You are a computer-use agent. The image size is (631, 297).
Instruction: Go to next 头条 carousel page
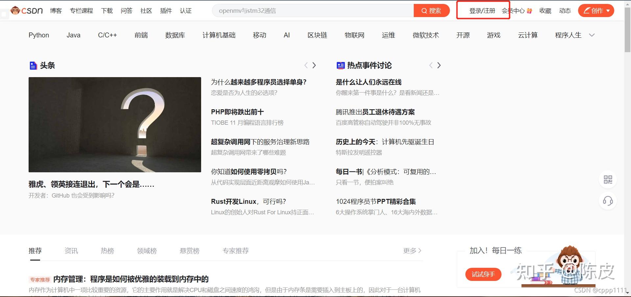[x=314, y=65]
